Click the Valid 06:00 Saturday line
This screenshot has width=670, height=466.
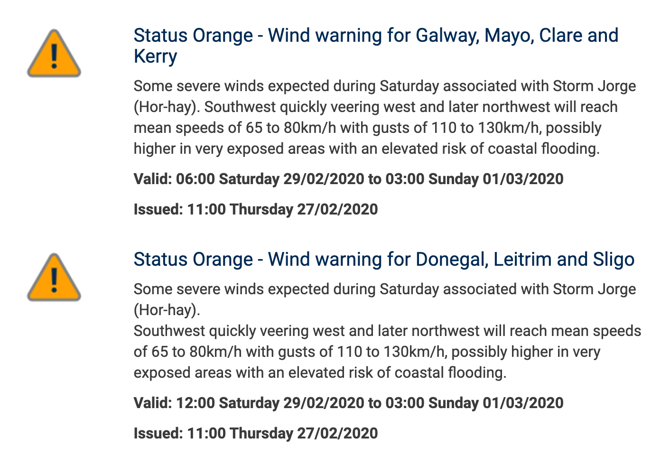tap(348, 179)
